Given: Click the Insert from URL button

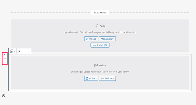Looking at the screenshot, I should (x=100, y=45).
